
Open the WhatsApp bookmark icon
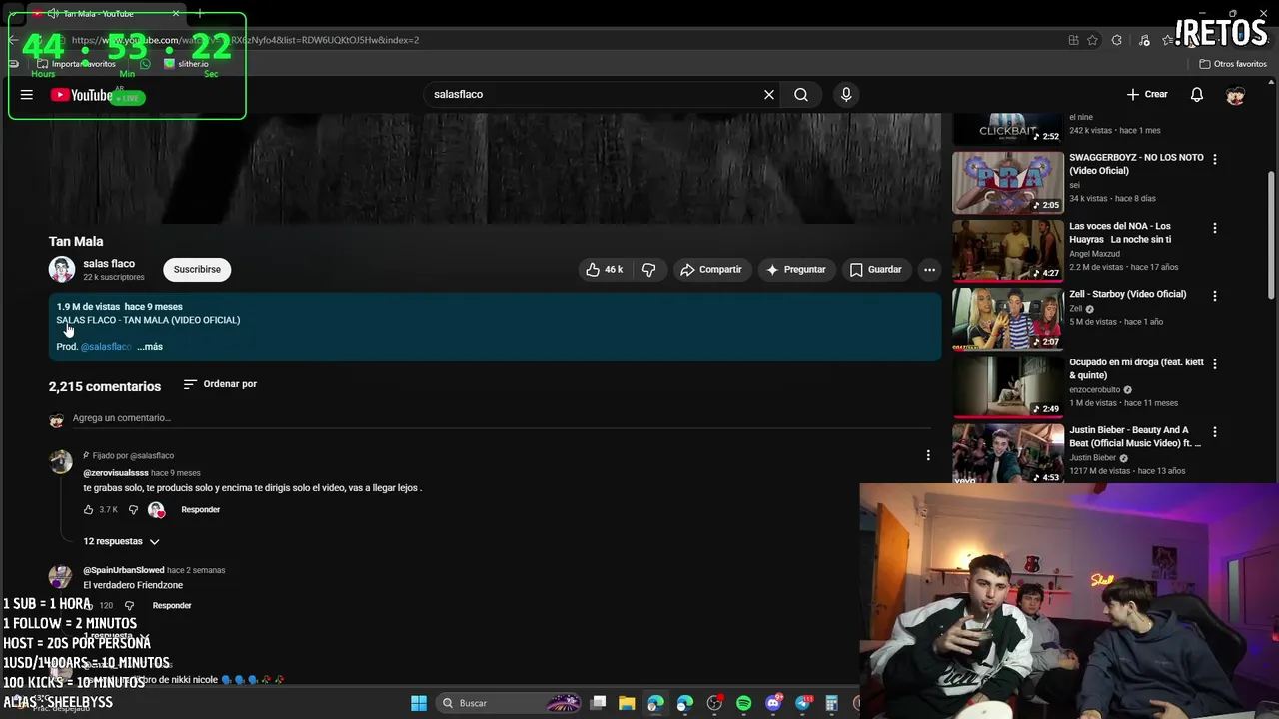pyautogui.click(x=145, y=64)
